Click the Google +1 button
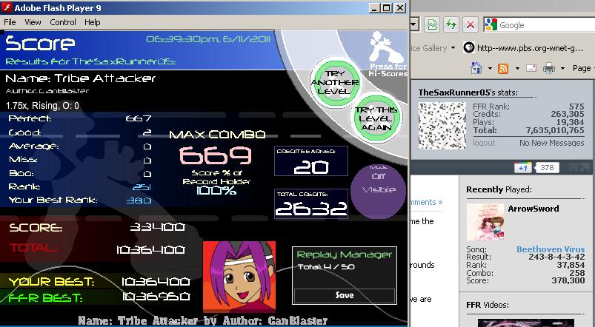 tap(523, 167)
